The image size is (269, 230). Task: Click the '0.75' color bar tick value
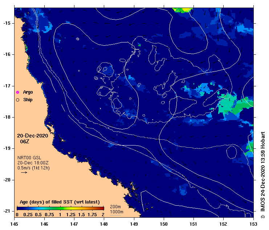[x=49, y=215]
